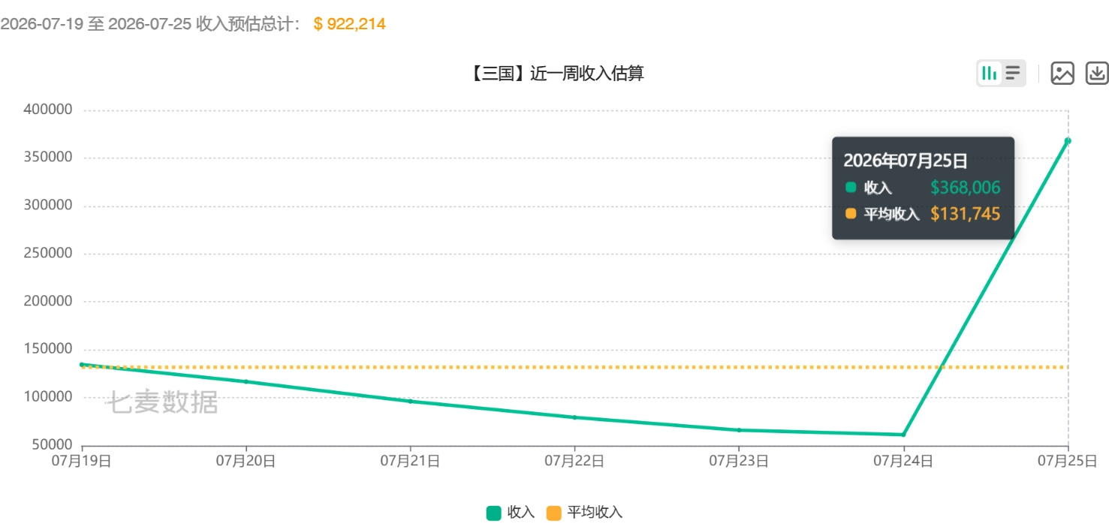Toggle 平均收入 series via orange legend swatch
Viewport: 1109px width, 527px height.
coord(553,513)
